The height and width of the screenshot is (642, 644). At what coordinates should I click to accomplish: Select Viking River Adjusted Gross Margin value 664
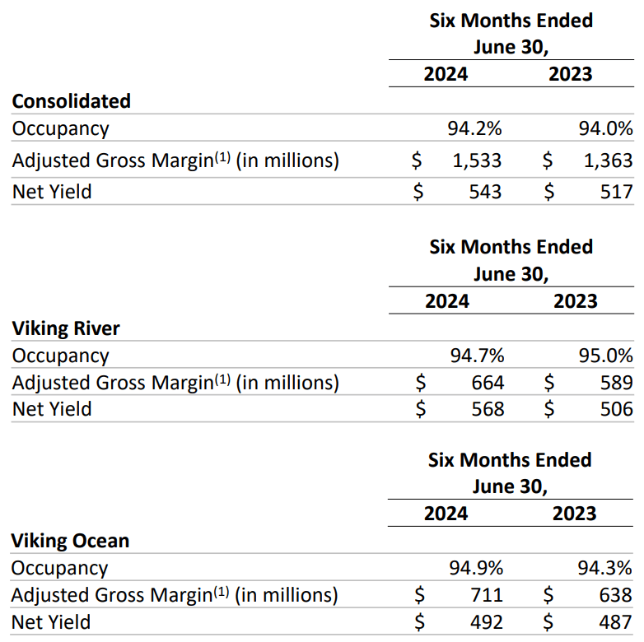(x=487, y=383)
